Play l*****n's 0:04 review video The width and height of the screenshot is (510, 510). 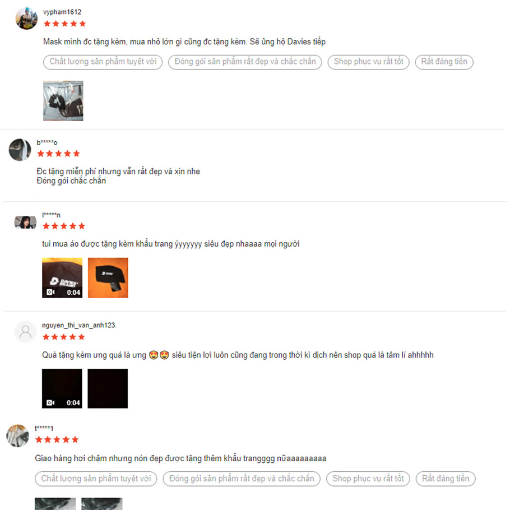(x=62, y=278)
